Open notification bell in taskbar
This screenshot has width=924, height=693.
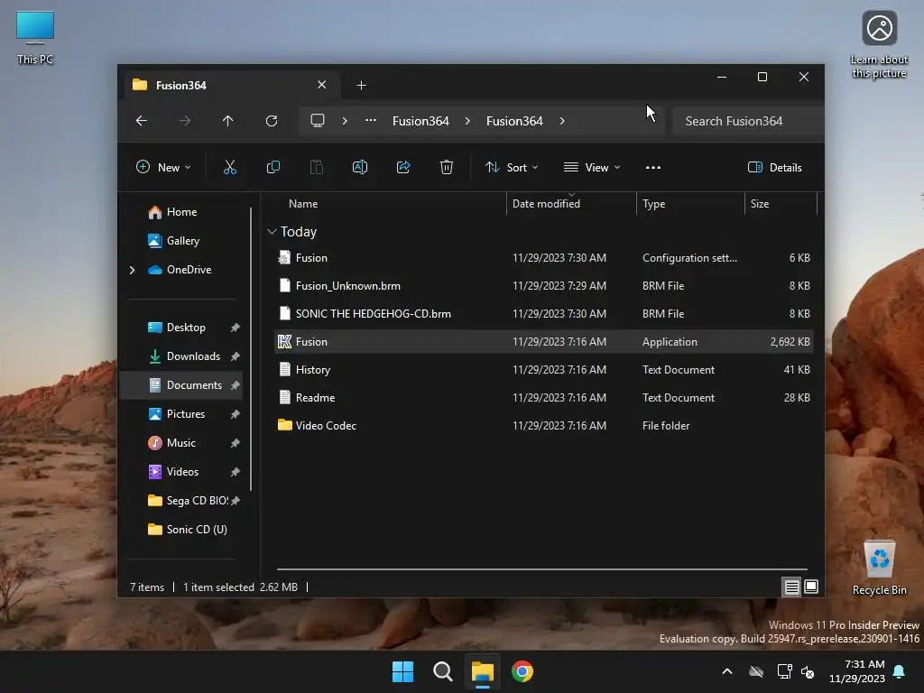coord(900,671)
